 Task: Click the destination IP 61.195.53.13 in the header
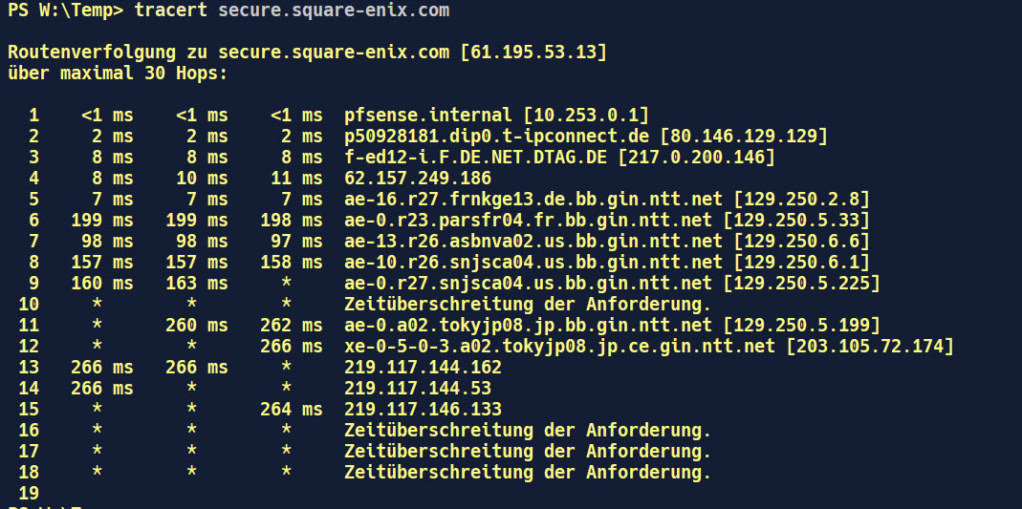(533, 52)
